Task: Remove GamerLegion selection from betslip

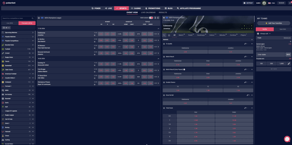Action: tap(291, 42)
